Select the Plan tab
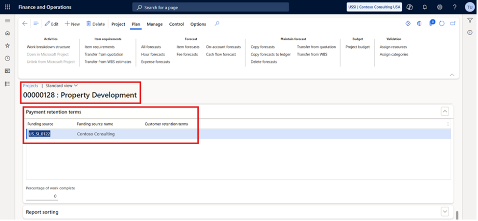The width and height of the screenshot is (478, 221). (x=136, y=24)
